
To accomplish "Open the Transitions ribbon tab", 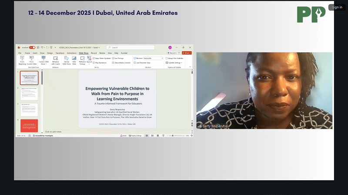I will (x=60, y=53).
